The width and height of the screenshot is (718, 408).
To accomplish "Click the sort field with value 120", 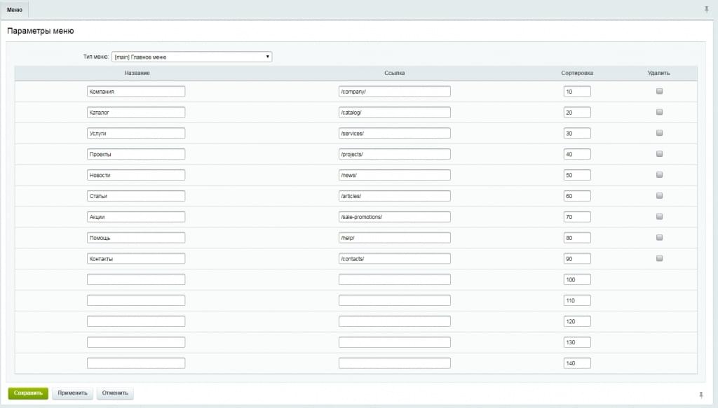I will pyautogui.click(x=577, y=321).
